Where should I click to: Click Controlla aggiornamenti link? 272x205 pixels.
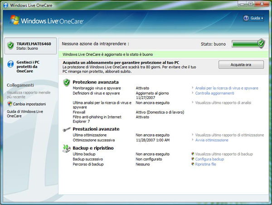214,93
